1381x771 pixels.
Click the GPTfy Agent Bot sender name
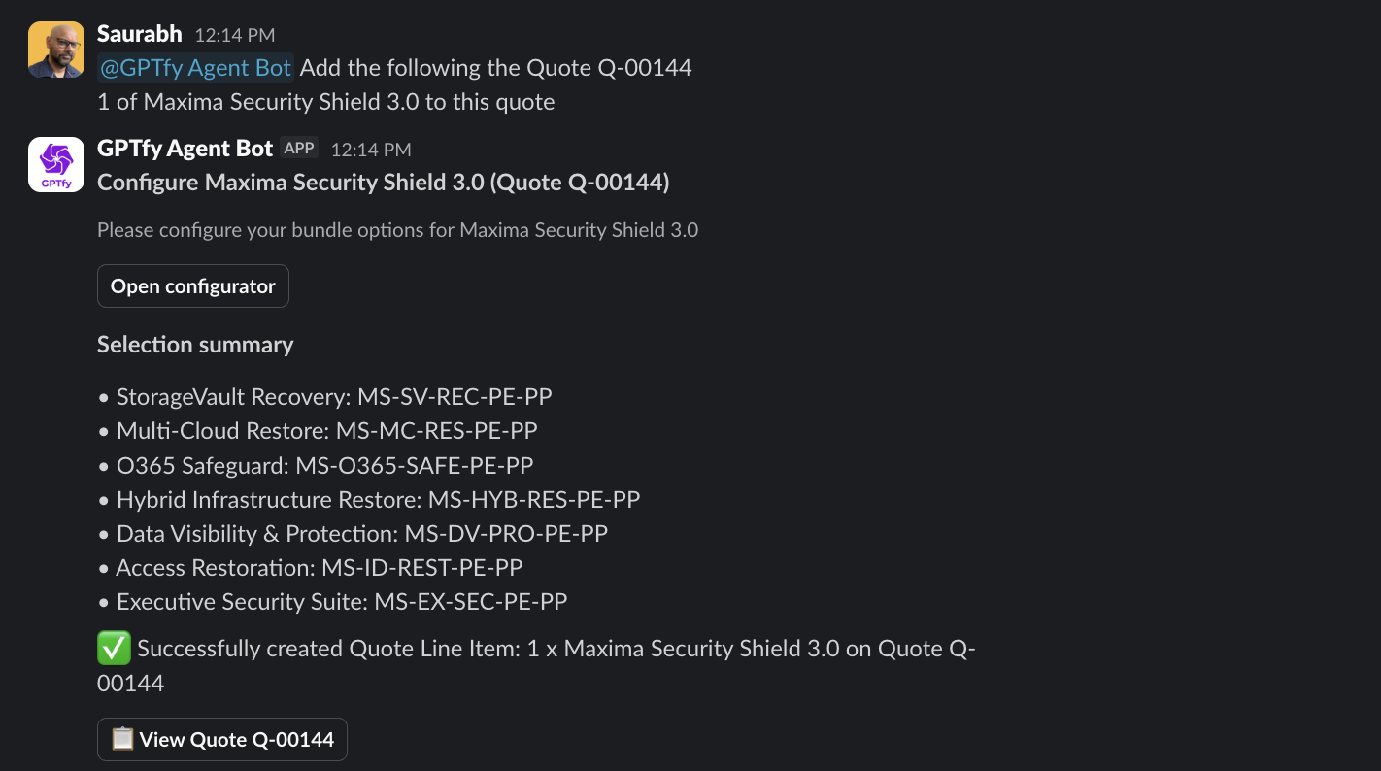pos(185,149)
